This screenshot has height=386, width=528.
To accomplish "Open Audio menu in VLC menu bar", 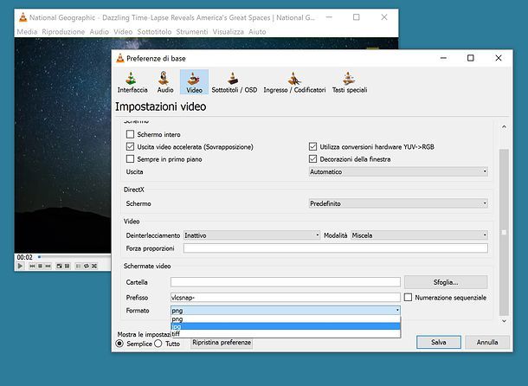I will 99,32.
